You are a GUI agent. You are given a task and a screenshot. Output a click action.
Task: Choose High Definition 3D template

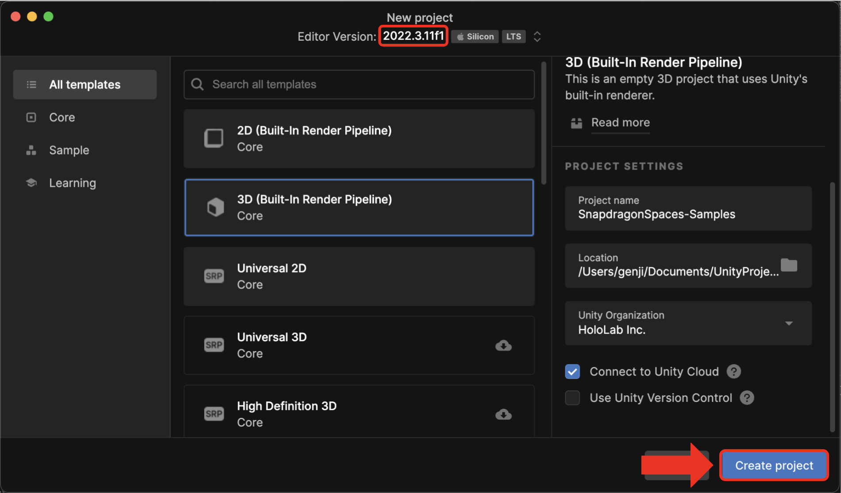359,412
